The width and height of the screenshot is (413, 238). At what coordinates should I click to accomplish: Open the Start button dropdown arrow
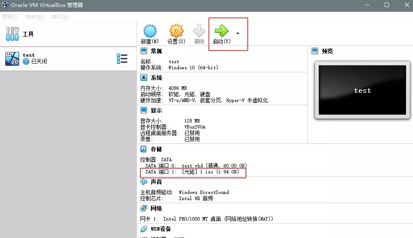[x=238, y=34]
